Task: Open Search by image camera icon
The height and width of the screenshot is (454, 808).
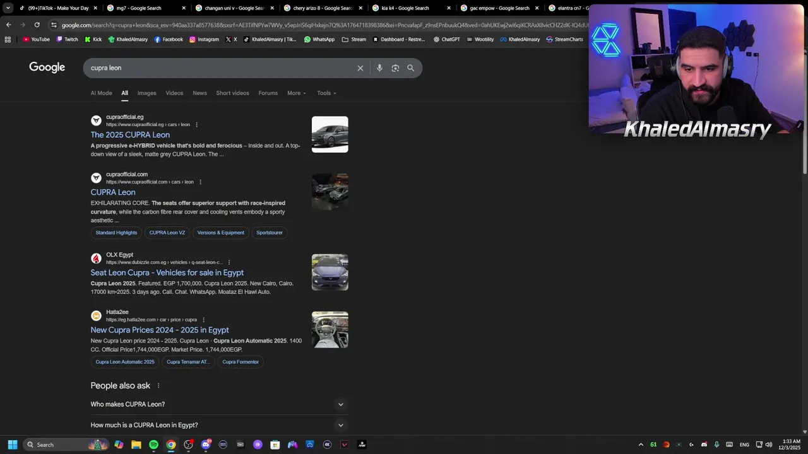Action: pos(395,68)
